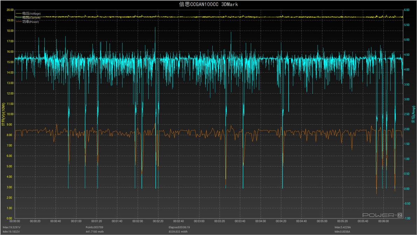Click the right axis title 安培(Amp)

point(413,115)
